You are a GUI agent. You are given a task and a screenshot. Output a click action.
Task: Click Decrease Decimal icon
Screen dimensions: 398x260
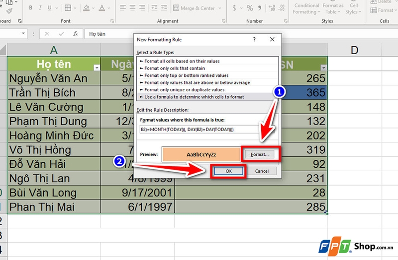click(281, 8)
